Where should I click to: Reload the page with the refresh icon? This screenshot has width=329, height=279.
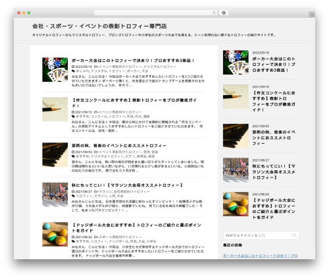214,13
